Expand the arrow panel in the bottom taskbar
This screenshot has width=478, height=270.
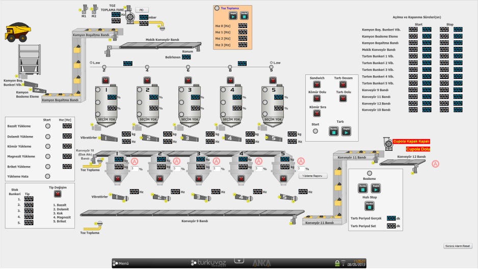pos(238,260)
